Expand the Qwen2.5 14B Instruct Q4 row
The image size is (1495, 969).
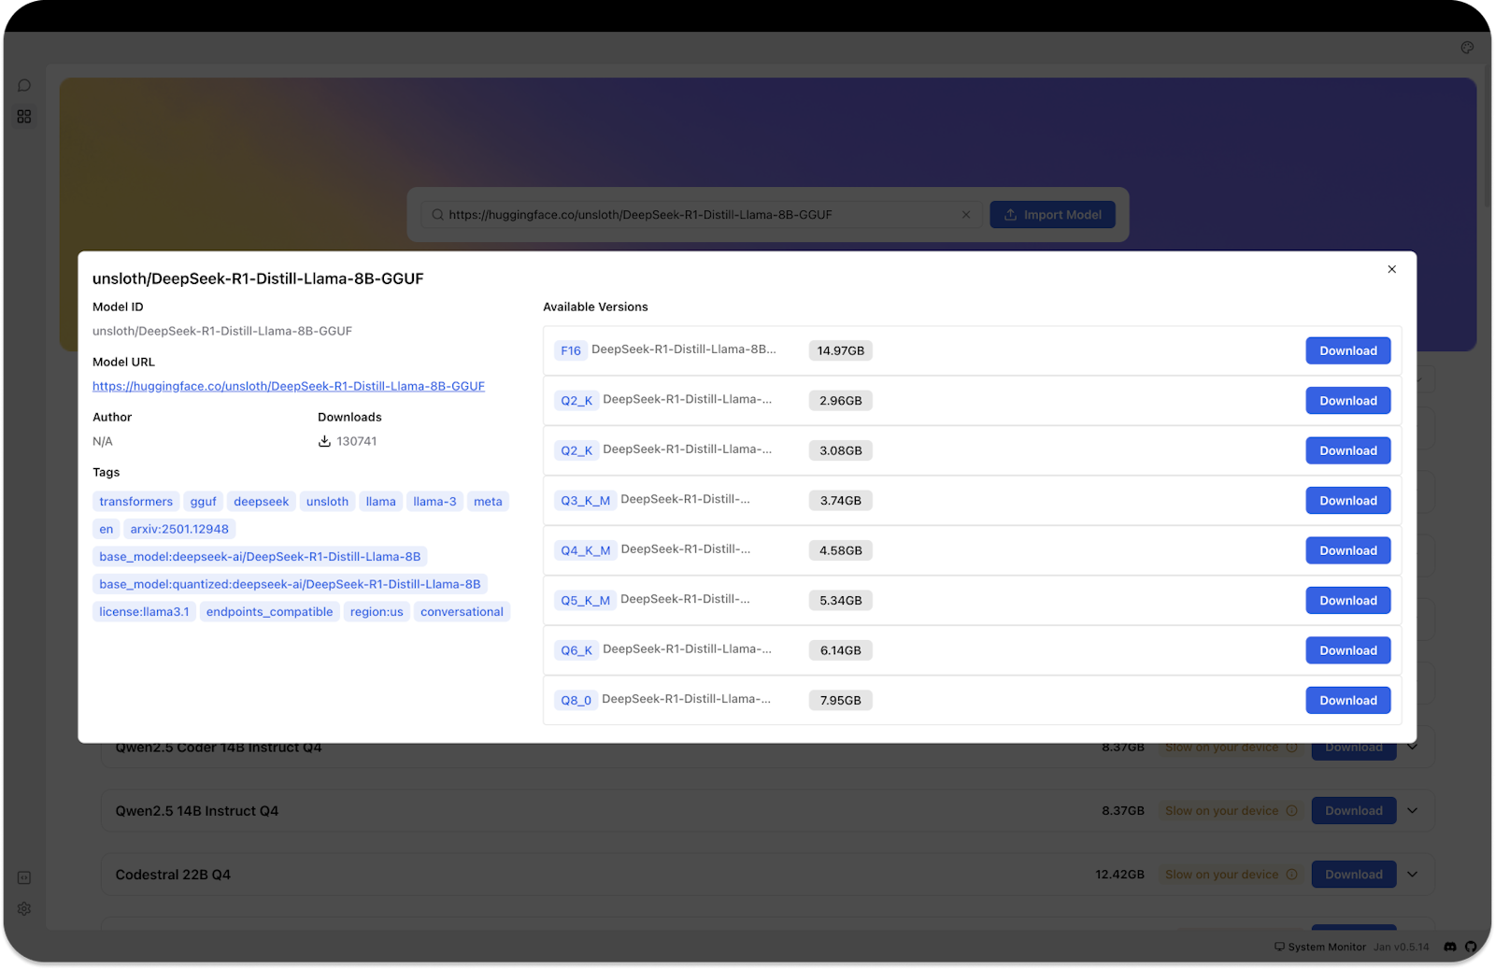pos(1412,810)
